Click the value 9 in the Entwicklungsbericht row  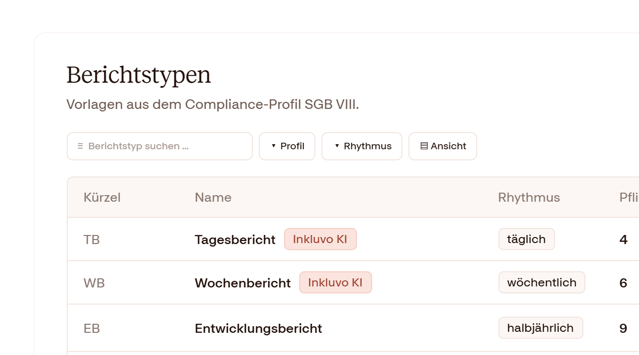(x=623, y=328)
